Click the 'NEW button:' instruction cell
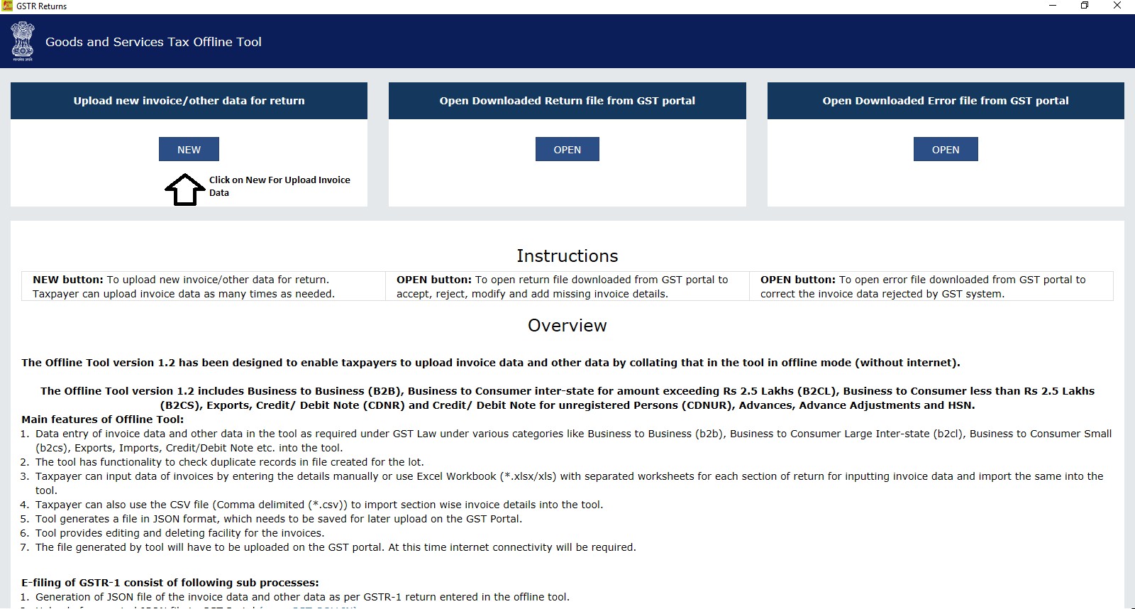Viewport: 1135px width, 609px height. tap(204, 287)
